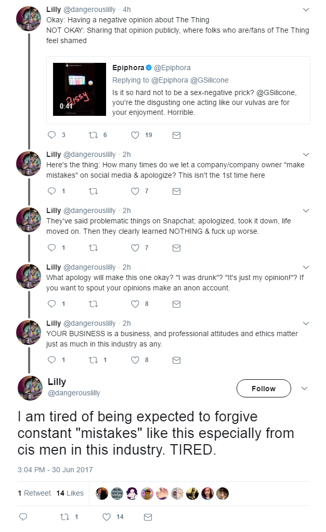Screen dimensions: 326x532
Task: Retweet the "problematic things on Snapchat" tweet
Action: pos(93,247)
